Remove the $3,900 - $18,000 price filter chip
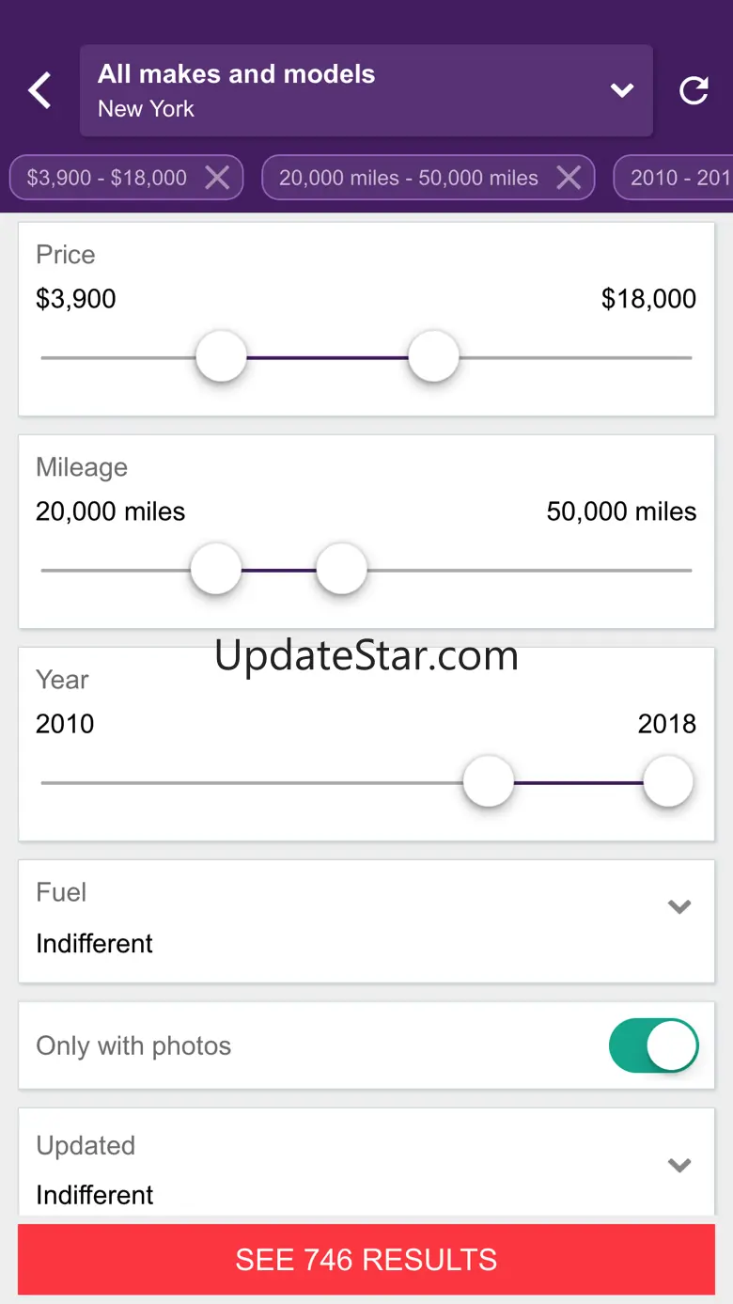733x1304 pixels. click(x=217, y=178)
